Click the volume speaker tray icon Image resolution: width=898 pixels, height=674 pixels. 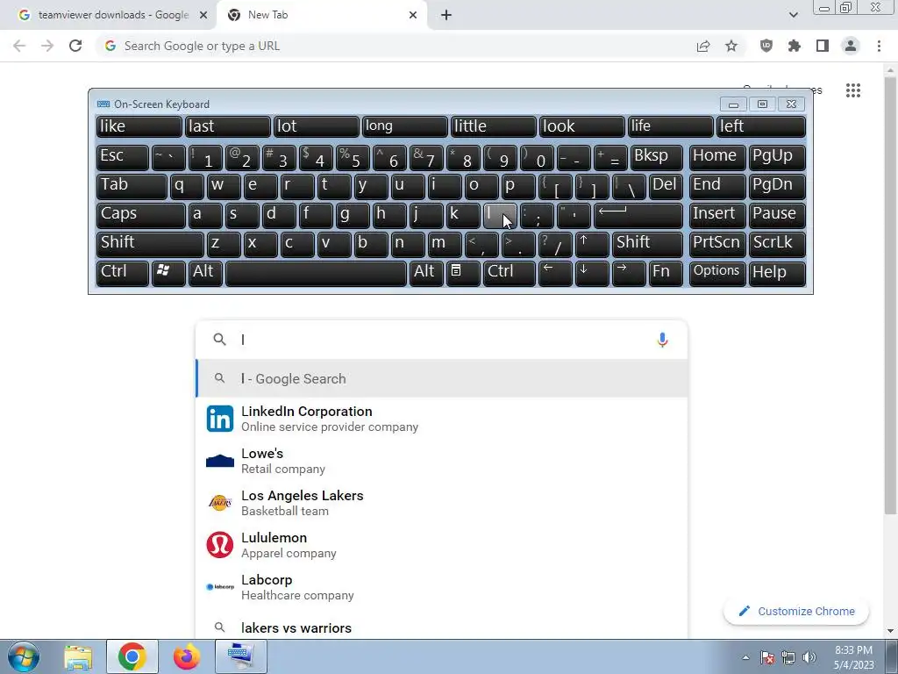coord(809,657)
